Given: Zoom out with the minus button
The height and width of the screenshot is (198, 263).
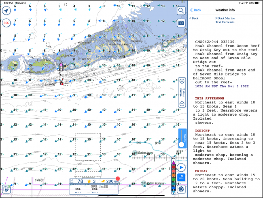Looking at the screenshot, I should coord(181,104).
